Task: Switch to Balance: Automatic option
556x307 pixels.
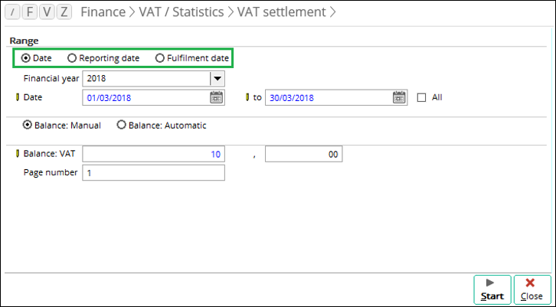Action: (x=121, y=125)
